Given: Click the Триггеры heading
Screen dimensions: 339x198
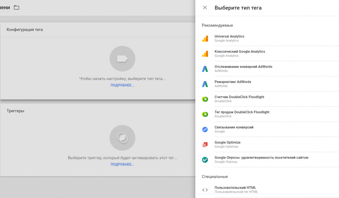Looking at the screenshot, I should [x=15, y=111].
